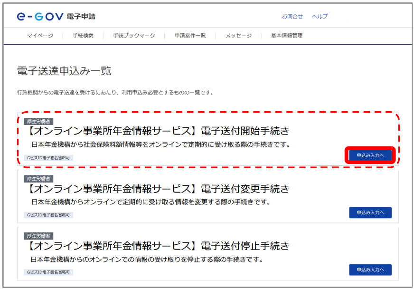Switch to 申請案件一覧 in navigation
This screenshot has width=414, height=289.
tap(190, 36)
